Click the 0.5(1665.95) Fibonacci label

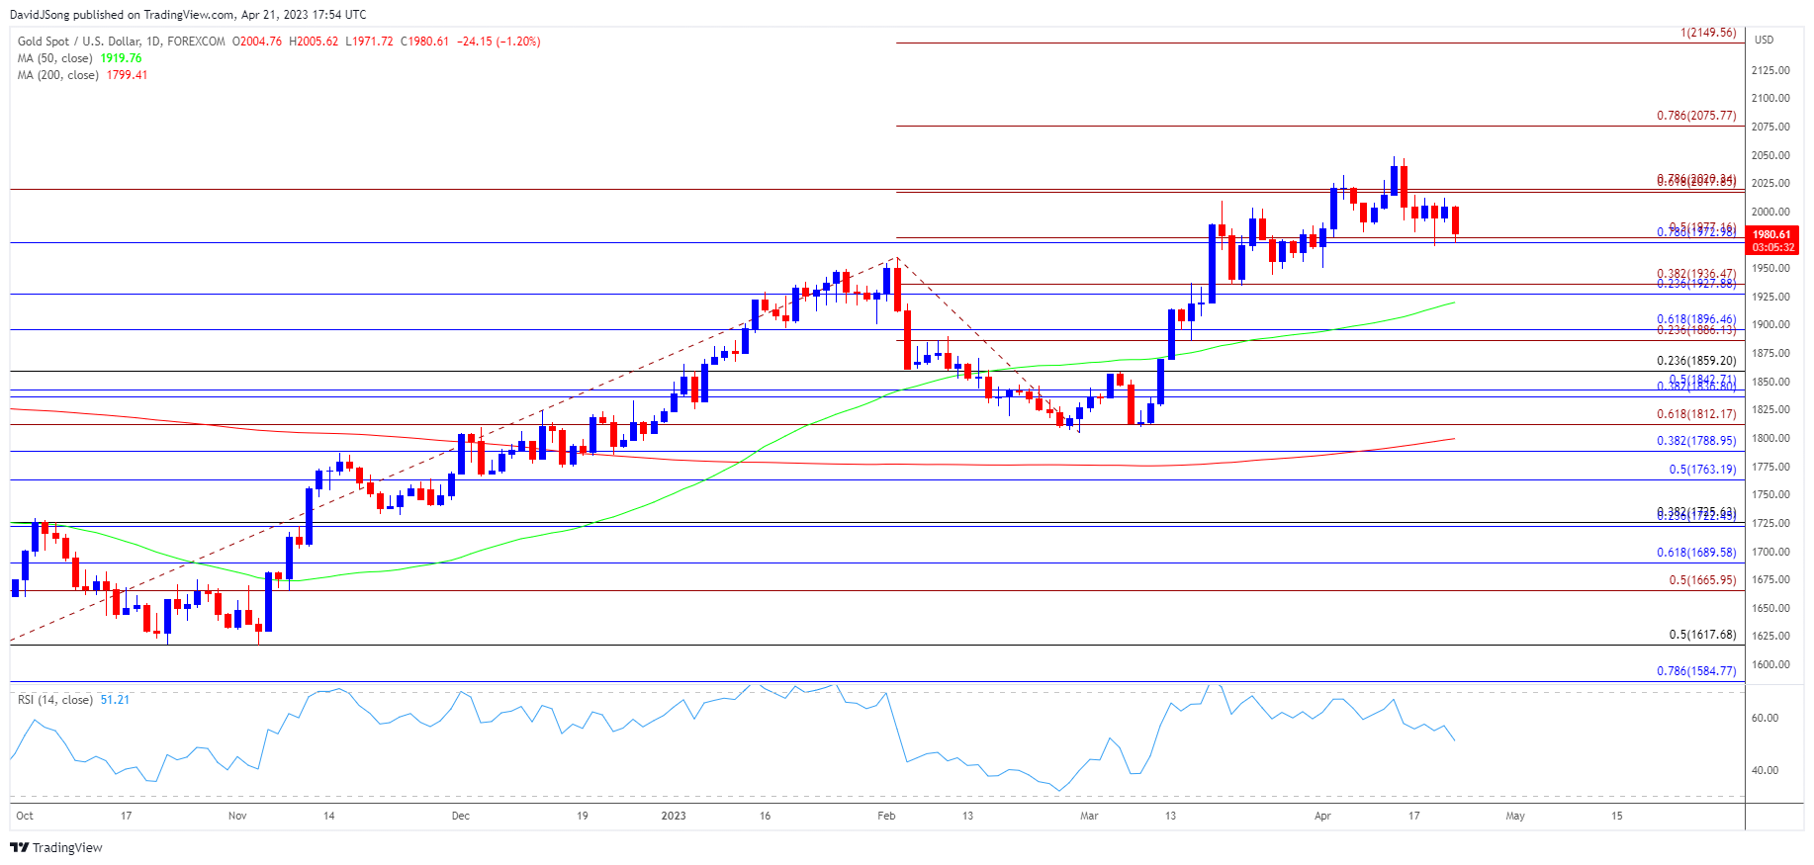point(1702,580)
